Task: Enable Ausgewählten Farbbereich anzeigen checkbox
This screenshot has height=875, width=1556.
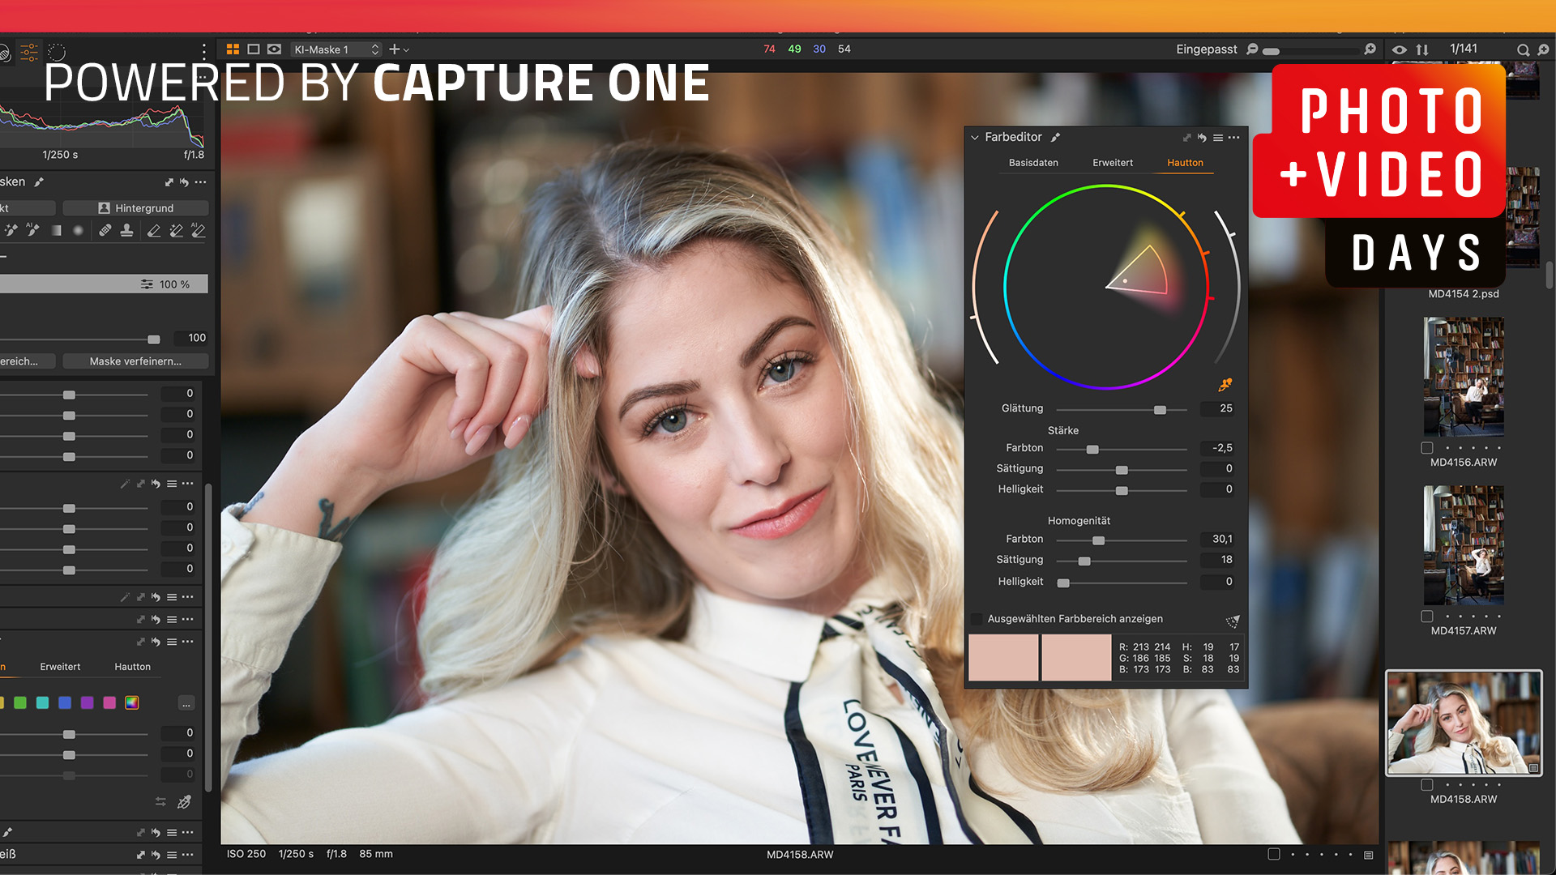Action: pyautogui.click(x=977, y=619)
